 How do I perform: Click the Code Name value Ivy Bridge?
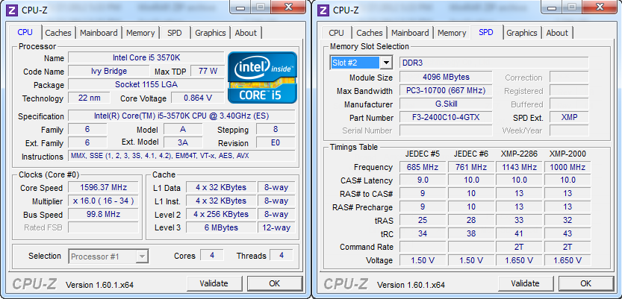tap(109, 72)
